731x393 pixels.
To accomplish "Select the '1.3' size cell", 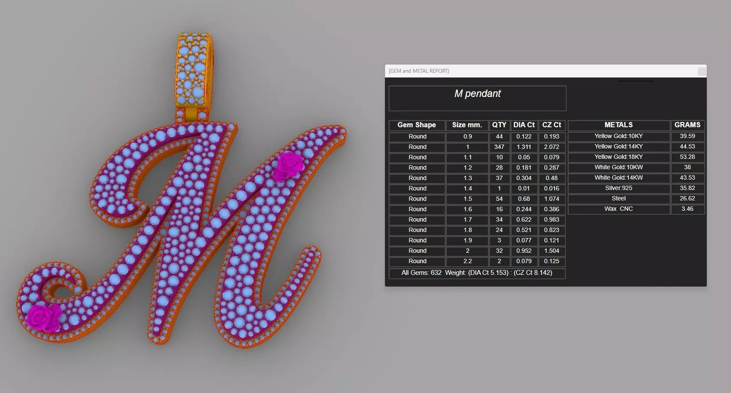I will click(467, 178).
